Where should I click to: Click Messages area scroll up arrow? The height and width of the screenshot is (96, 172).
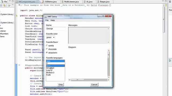tap(108, 29)
